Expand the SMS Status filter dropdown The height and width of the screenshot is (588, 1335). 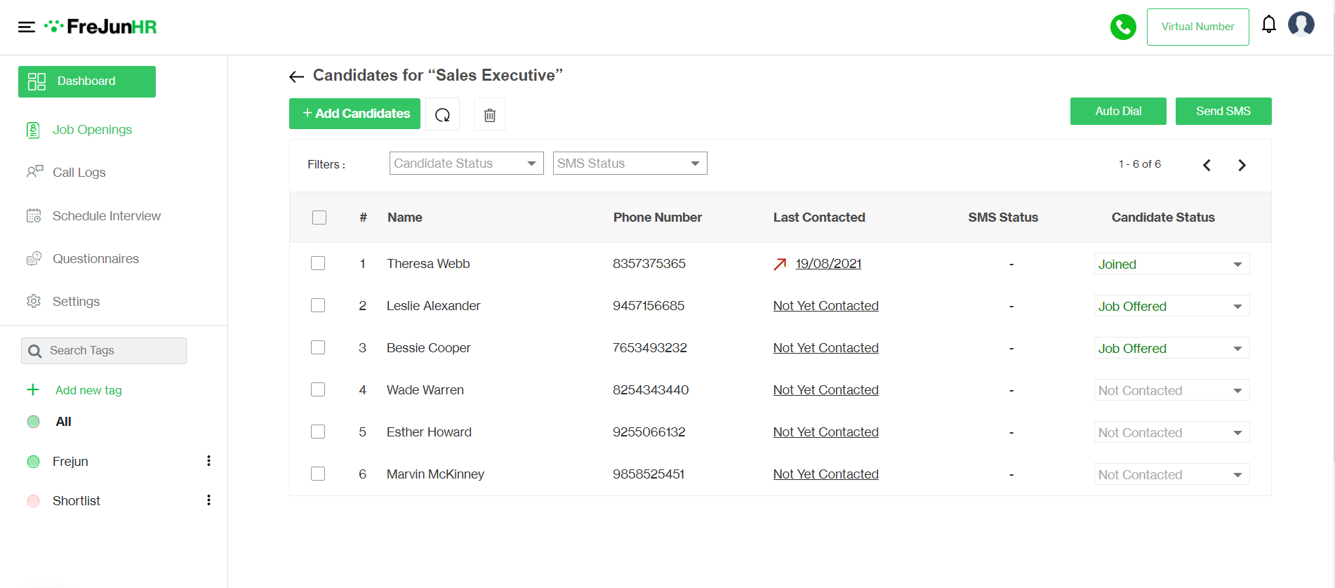point(630,163)
